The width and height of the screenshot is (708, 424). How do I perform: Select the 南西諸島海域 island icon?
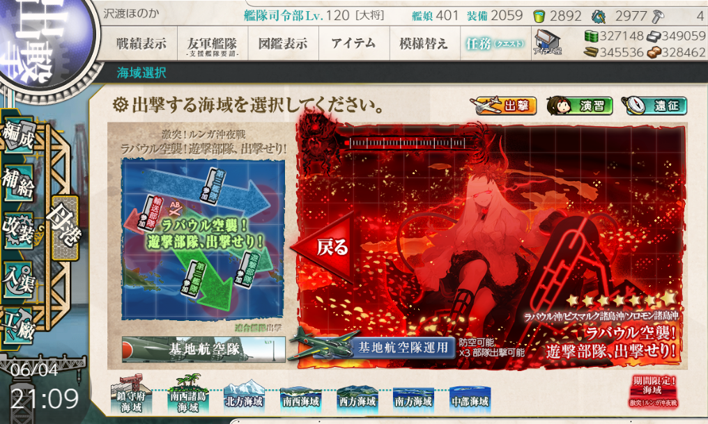pos(187,394)
